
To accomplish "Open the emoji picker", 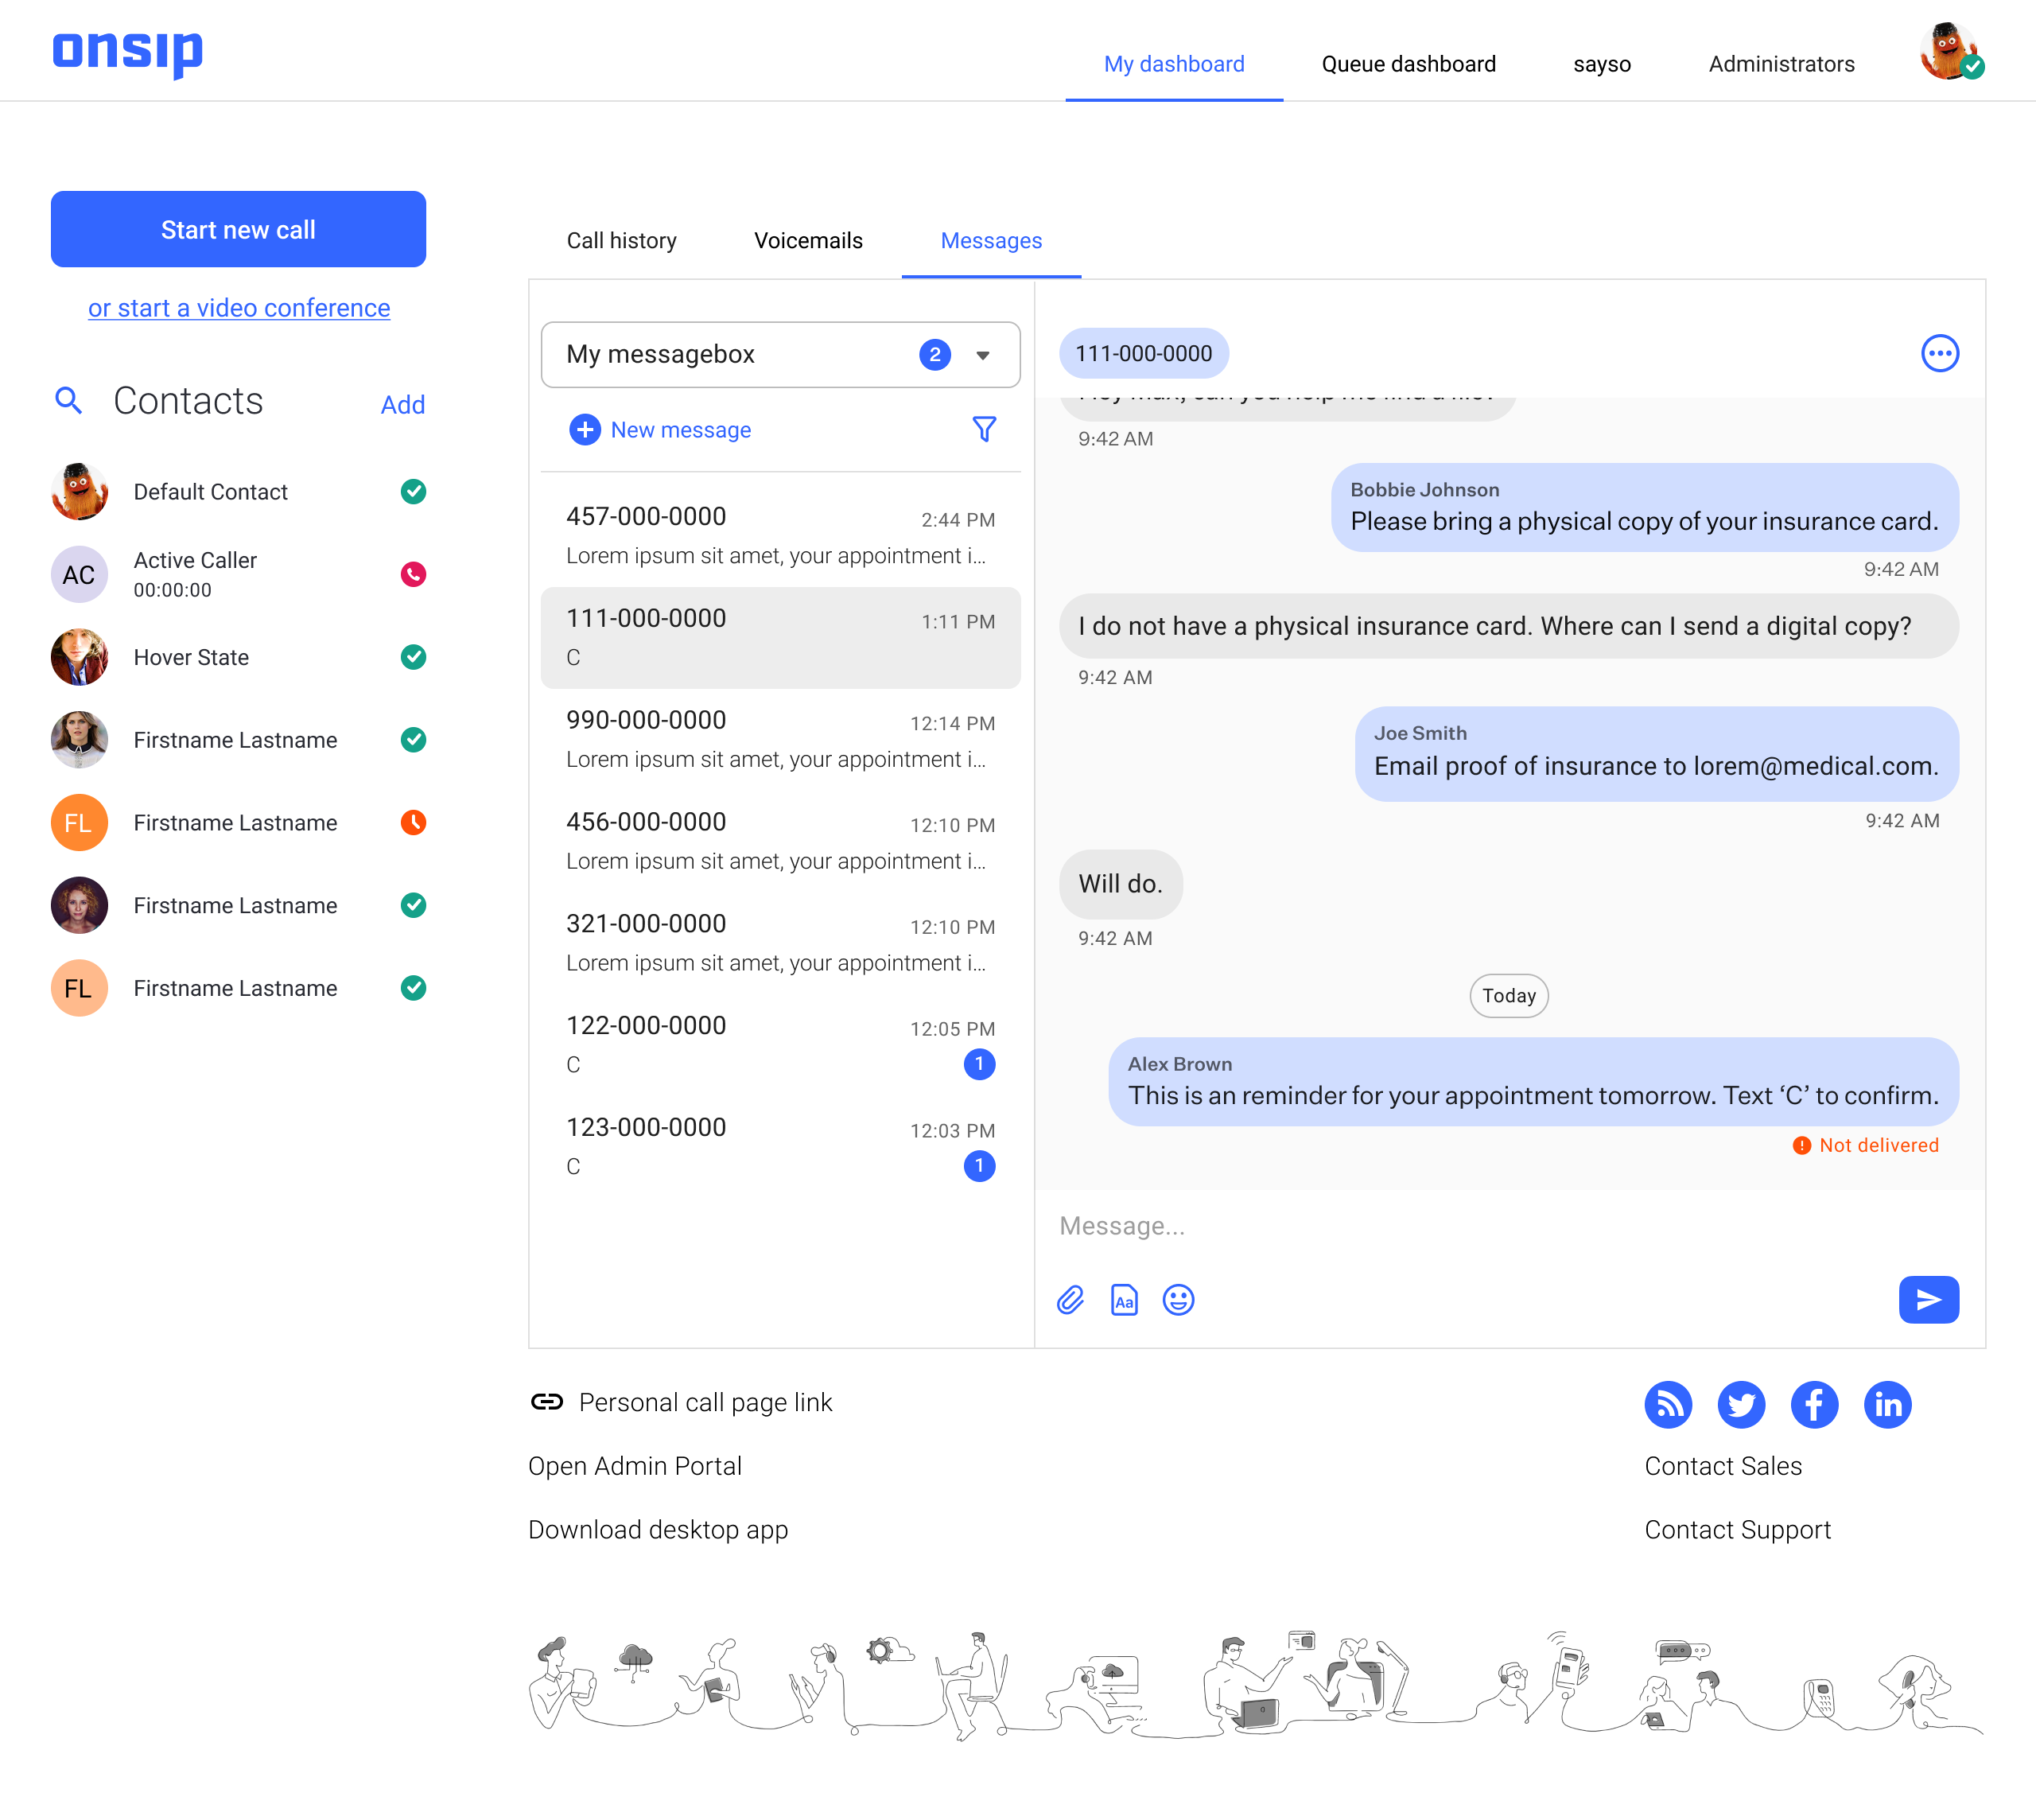I will pos(1178,1300).
